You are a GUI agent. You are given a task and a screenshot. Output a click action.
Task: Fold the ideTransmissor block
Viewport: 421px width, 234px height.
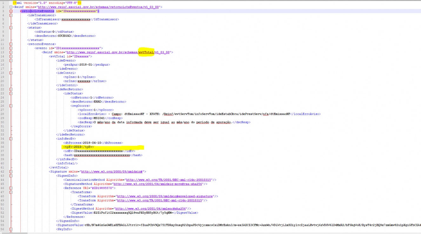[x=11, y=15]
